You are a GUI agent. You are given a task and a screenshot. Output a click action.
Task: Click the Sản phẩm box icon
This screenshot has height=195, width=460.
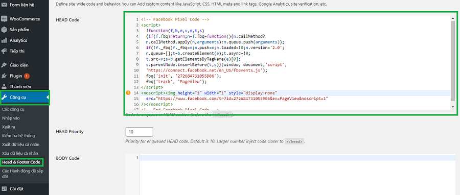4,30
